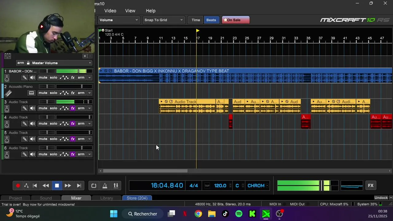The image size is (393, 221).
Task: Open automation icon on Audio Track 6
Action: (64, 154)
